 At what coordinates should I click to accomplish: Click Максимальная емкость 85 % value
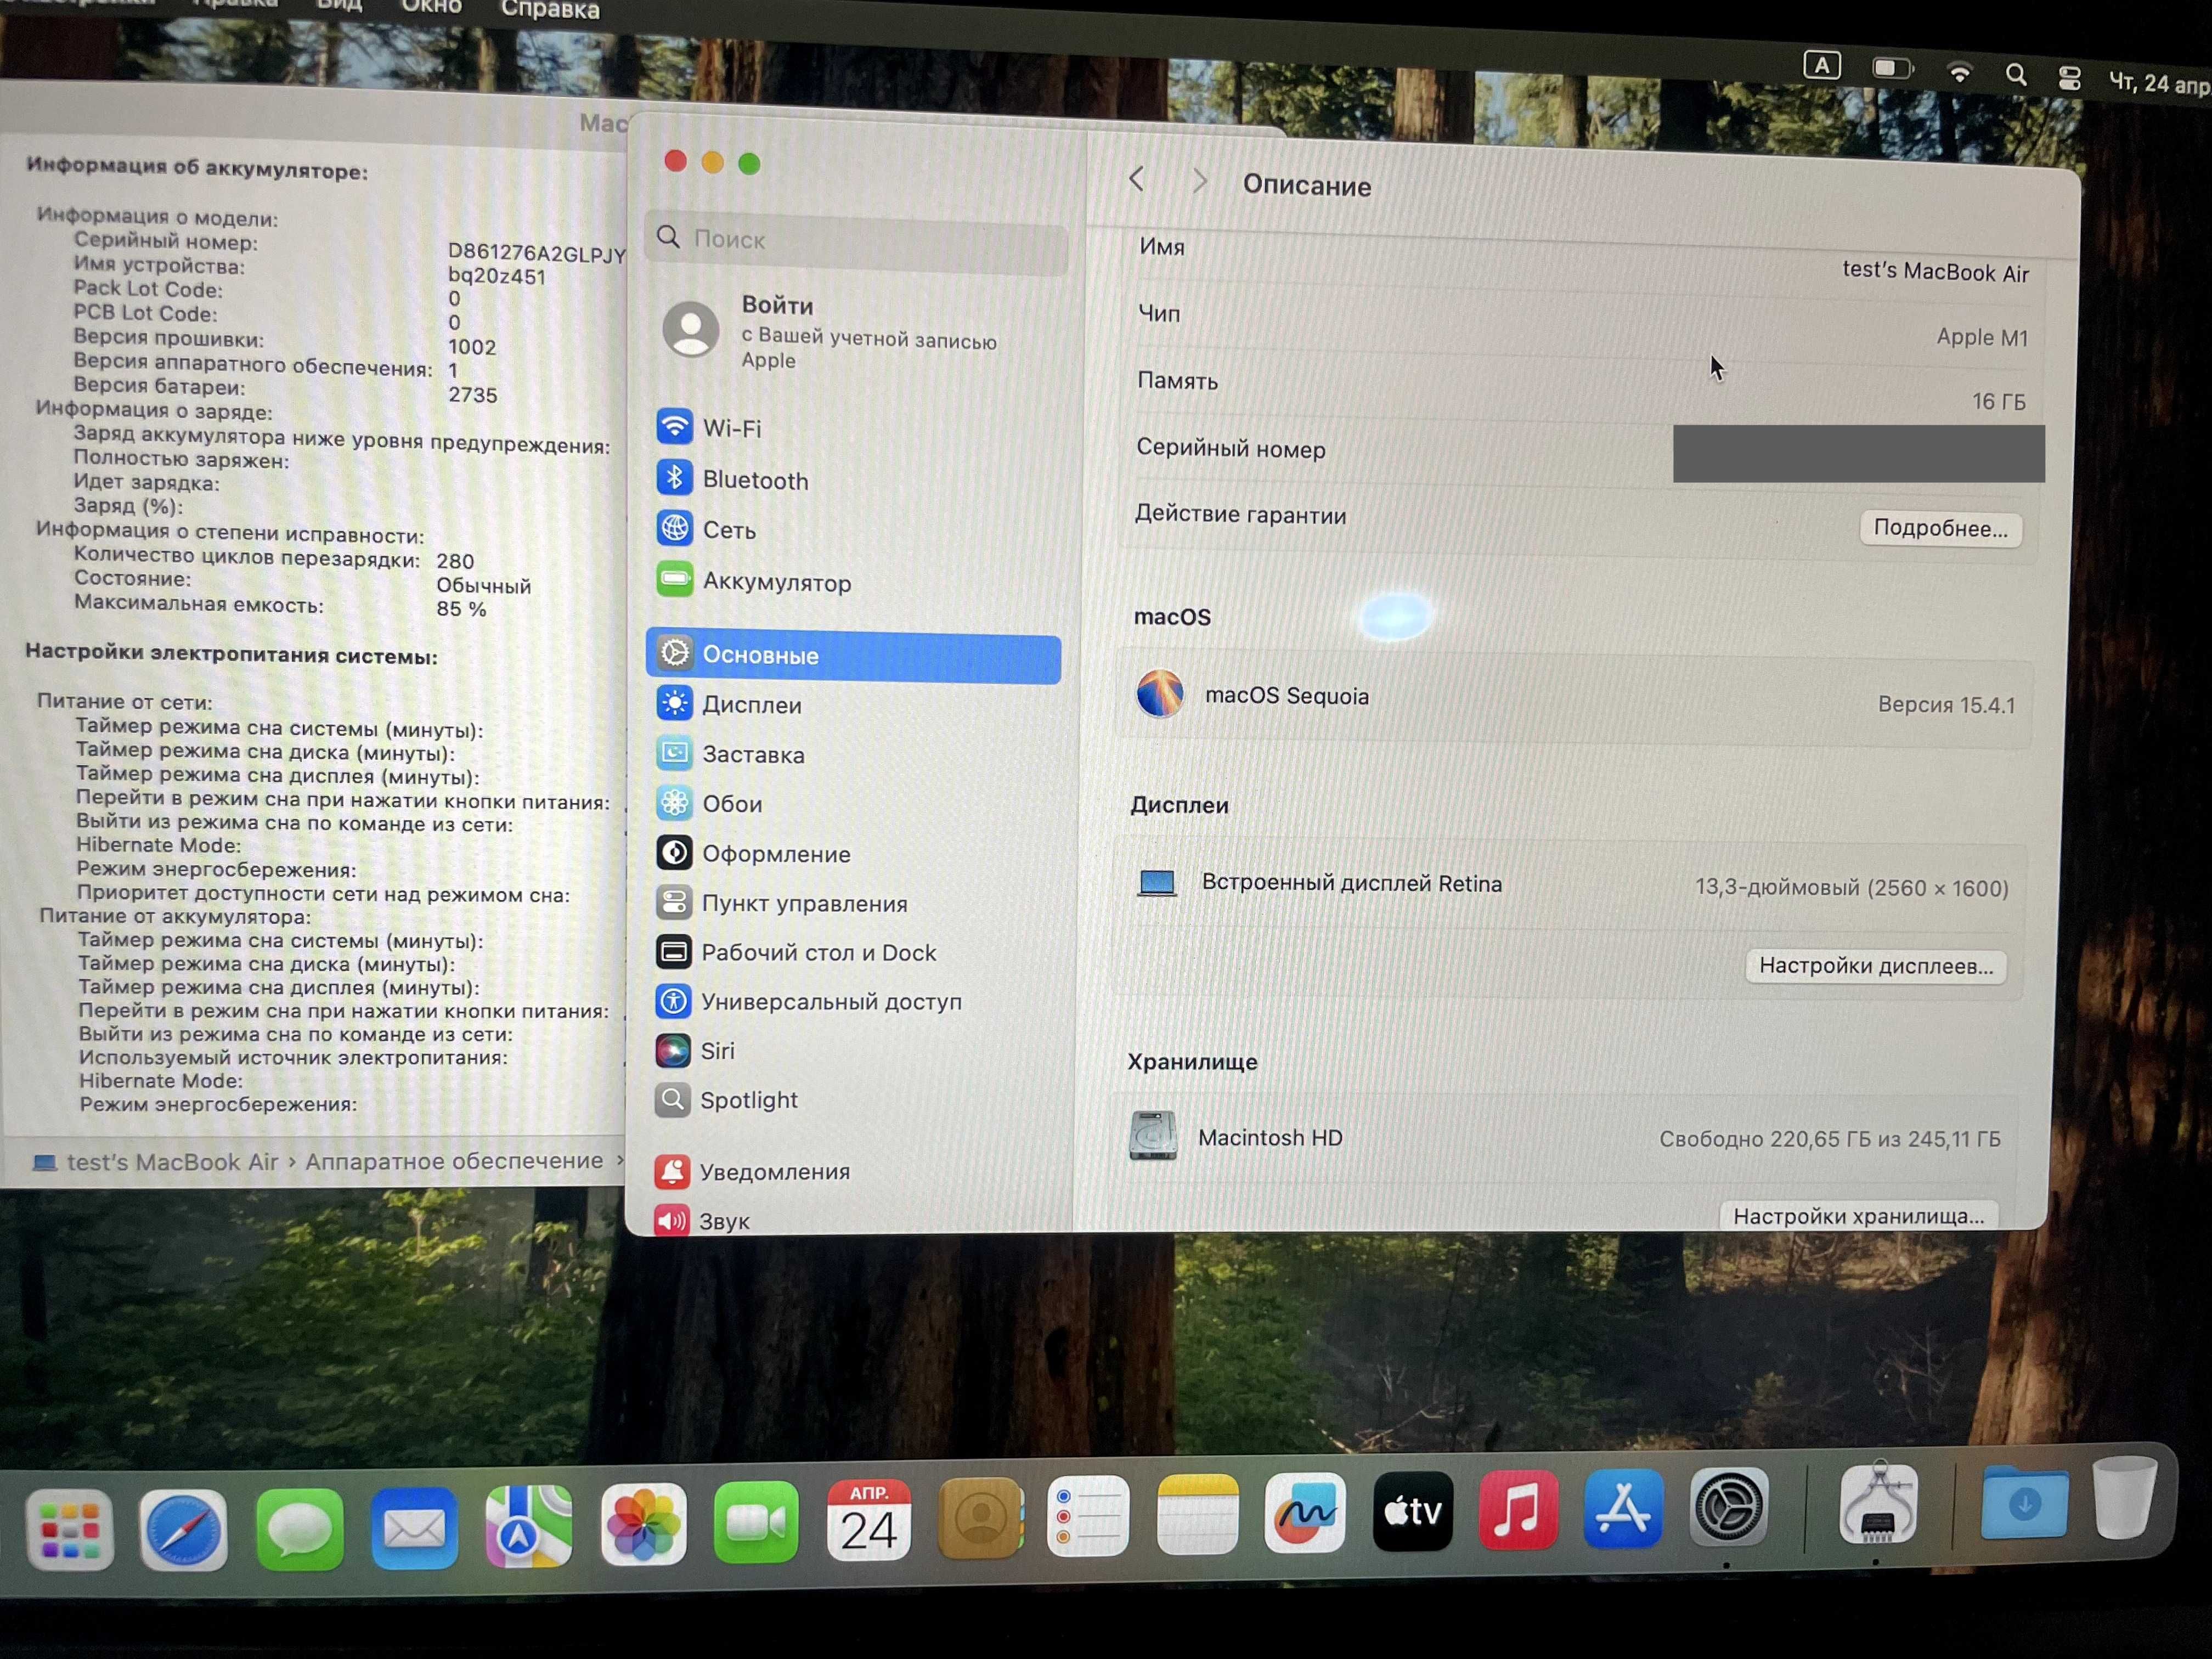coord(461,609)
